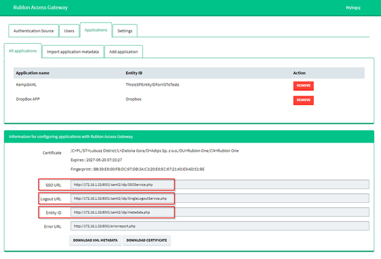The width and height of the screenshot is (381, 259).
Task: Open the Authentication Source tab
Action: click(34, 30)
